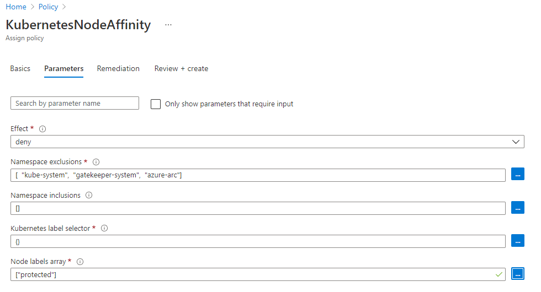Click info icon beside Namespace inclusions
The height and width of the screenshot is (292, 541).
click(x=89, y=195)
